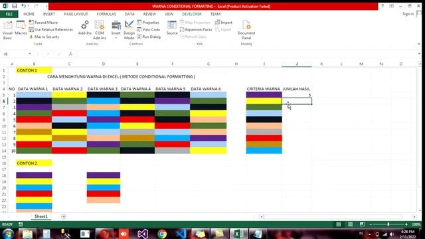Select the CONTOH 1 cell
The width and height of the screenshot is (425, 239).
[x=34, y=70]
